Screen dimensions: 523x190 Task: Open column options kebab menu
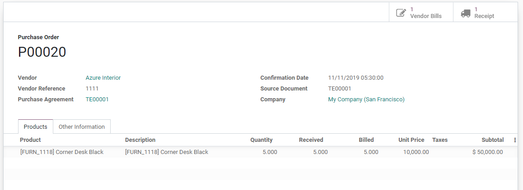tap(515, 140)
